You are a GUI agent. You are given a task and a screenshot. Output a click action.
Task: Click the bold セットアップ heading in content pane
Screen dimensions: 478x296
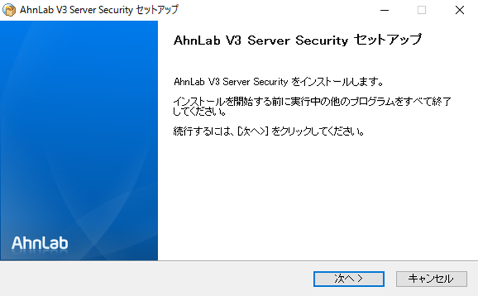[388, 40]
